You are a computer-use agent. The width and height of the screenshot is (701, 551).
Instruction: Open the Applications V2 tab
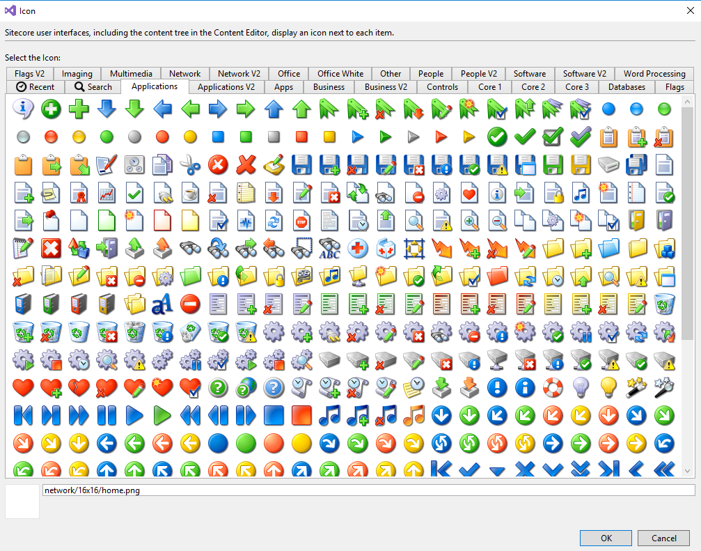[x=226, y=87]
